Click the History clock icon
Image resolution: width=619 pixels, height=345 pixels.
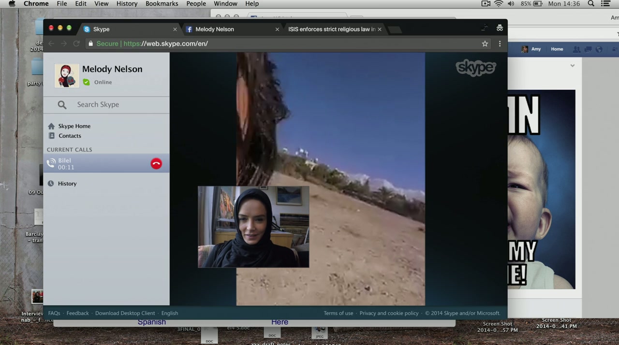click(x=51, y=184)
